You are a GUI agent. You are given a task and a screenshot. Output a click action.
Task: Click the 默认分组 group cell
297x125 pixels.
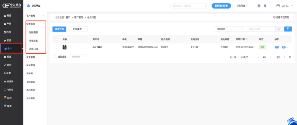pyautogui.click(x=194, y=47)
